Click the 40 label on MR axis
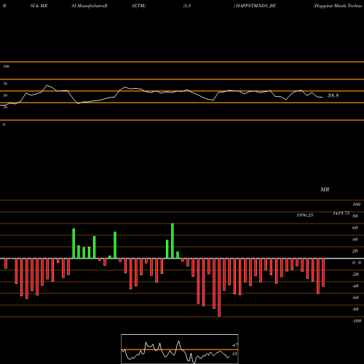The width and height of the screenshot is (364, 364). tap(355, 240)
